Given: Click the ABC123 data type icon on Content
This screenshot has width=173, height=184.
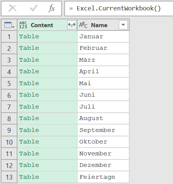Looking at the screenshot, I should (23, 25).
